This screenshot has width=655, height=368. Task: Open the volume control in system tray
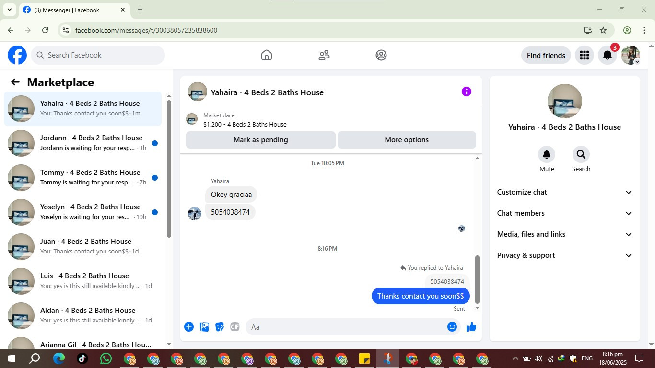pos(538,358)
